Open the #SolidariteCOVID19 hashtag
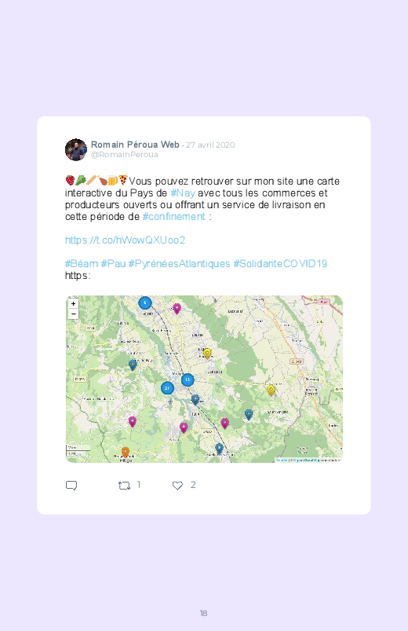This screenshot has width=408, height=631. [281, 263]
